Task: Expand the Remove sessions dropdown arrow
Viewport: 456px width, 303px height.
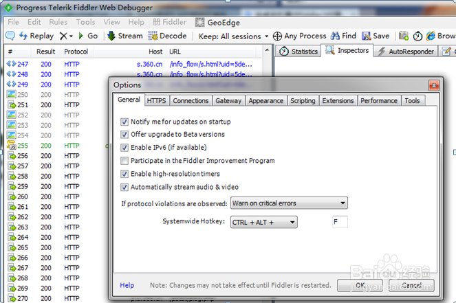Action: pyautogui.click(x=71, y=36)
